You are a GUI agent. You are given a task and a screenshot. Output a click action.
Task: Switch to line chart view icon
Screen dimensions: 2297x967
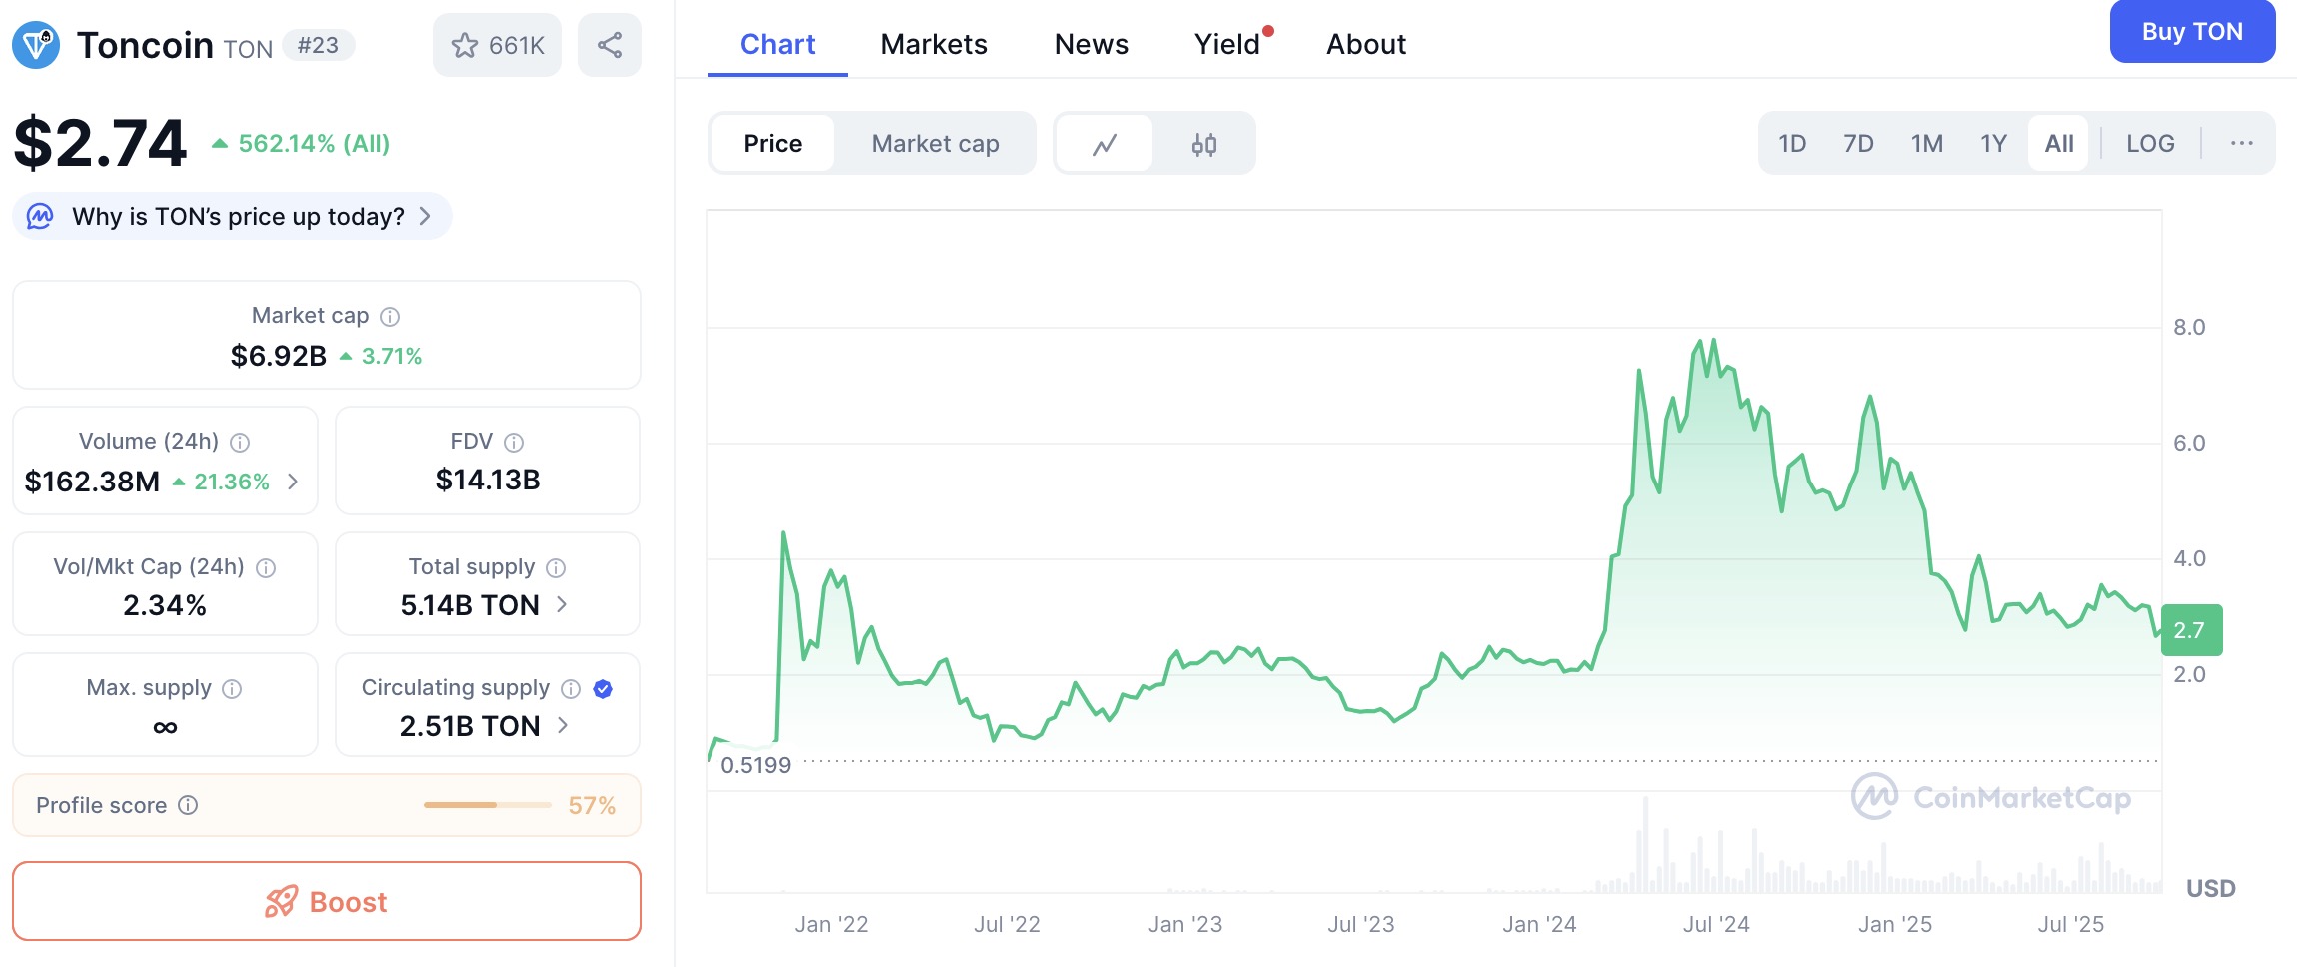pos(1104,144)
